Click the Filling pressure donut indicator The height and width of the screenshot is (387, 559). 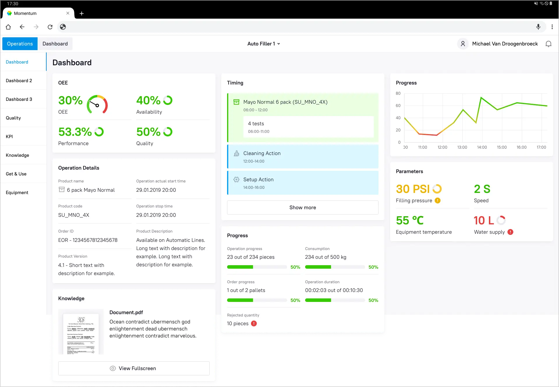click(437, 189)
